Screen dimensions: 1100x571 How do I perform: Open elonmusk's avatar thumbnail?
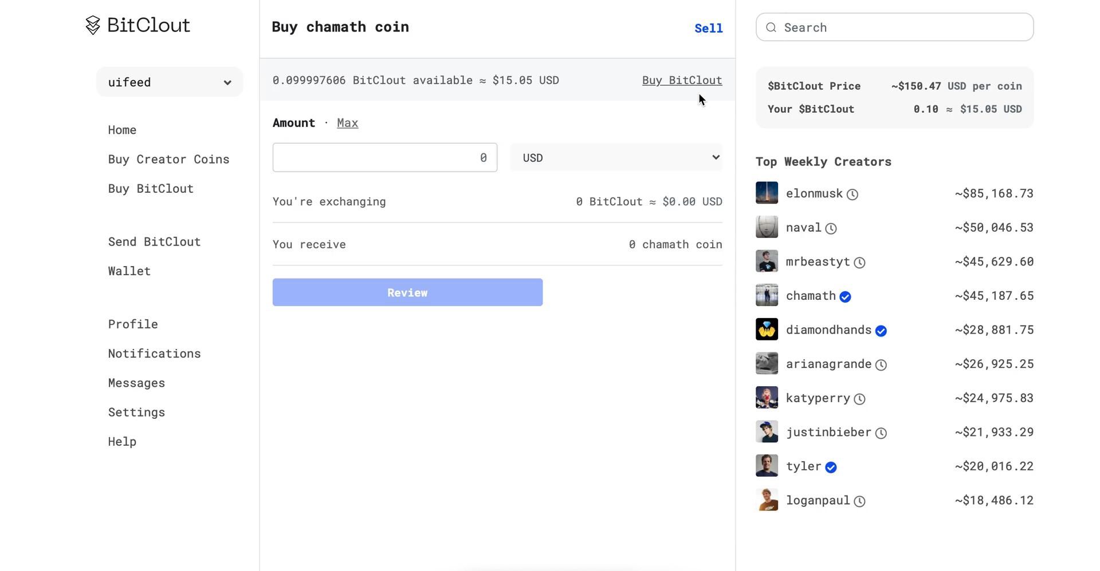pyautogui.click(x=767, y=193)
